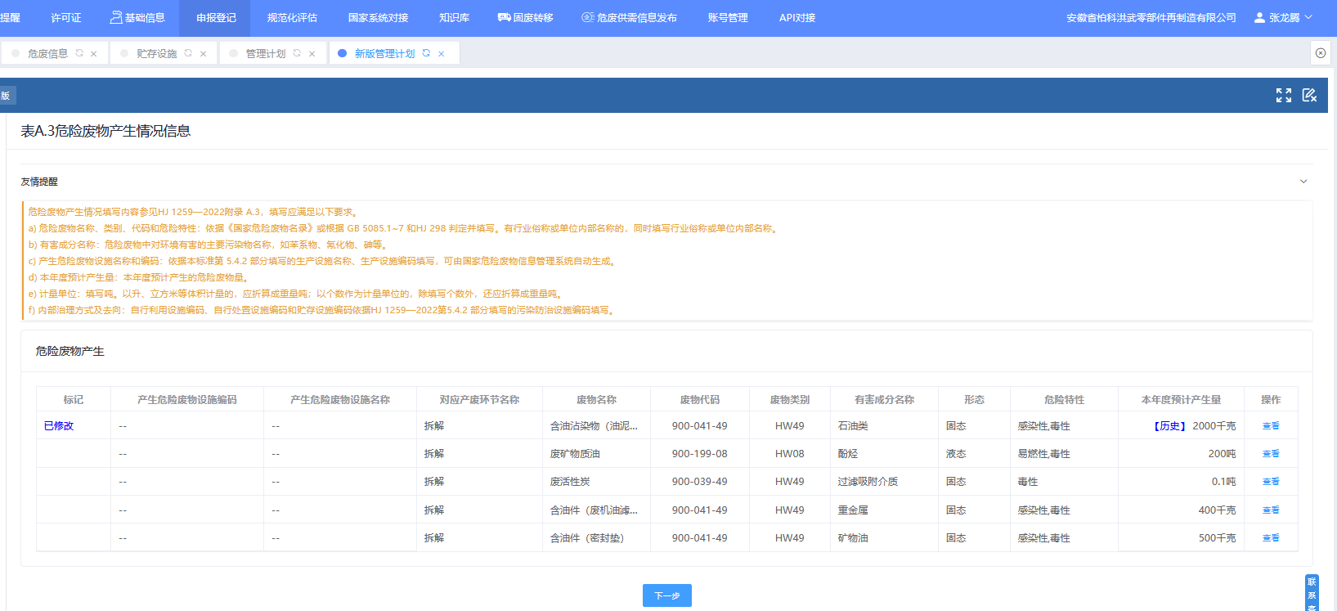Open 固废转移 truck menu item
The image size is (1337, 611).
(525, 18)
